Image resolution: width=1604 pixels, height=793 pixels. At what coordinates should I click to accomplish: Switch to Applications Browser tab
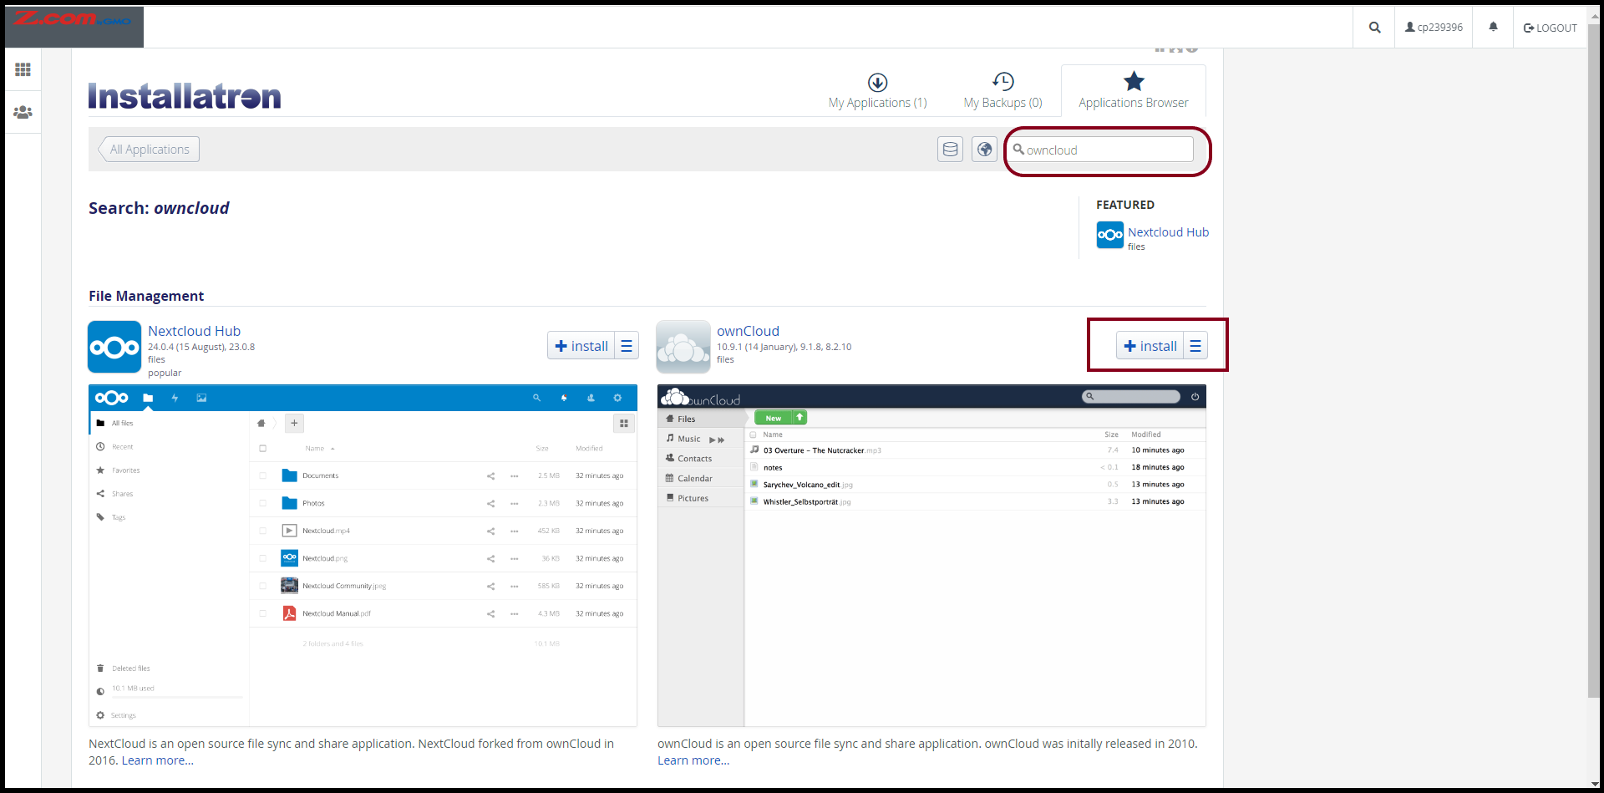click(x=1133, y=91)
